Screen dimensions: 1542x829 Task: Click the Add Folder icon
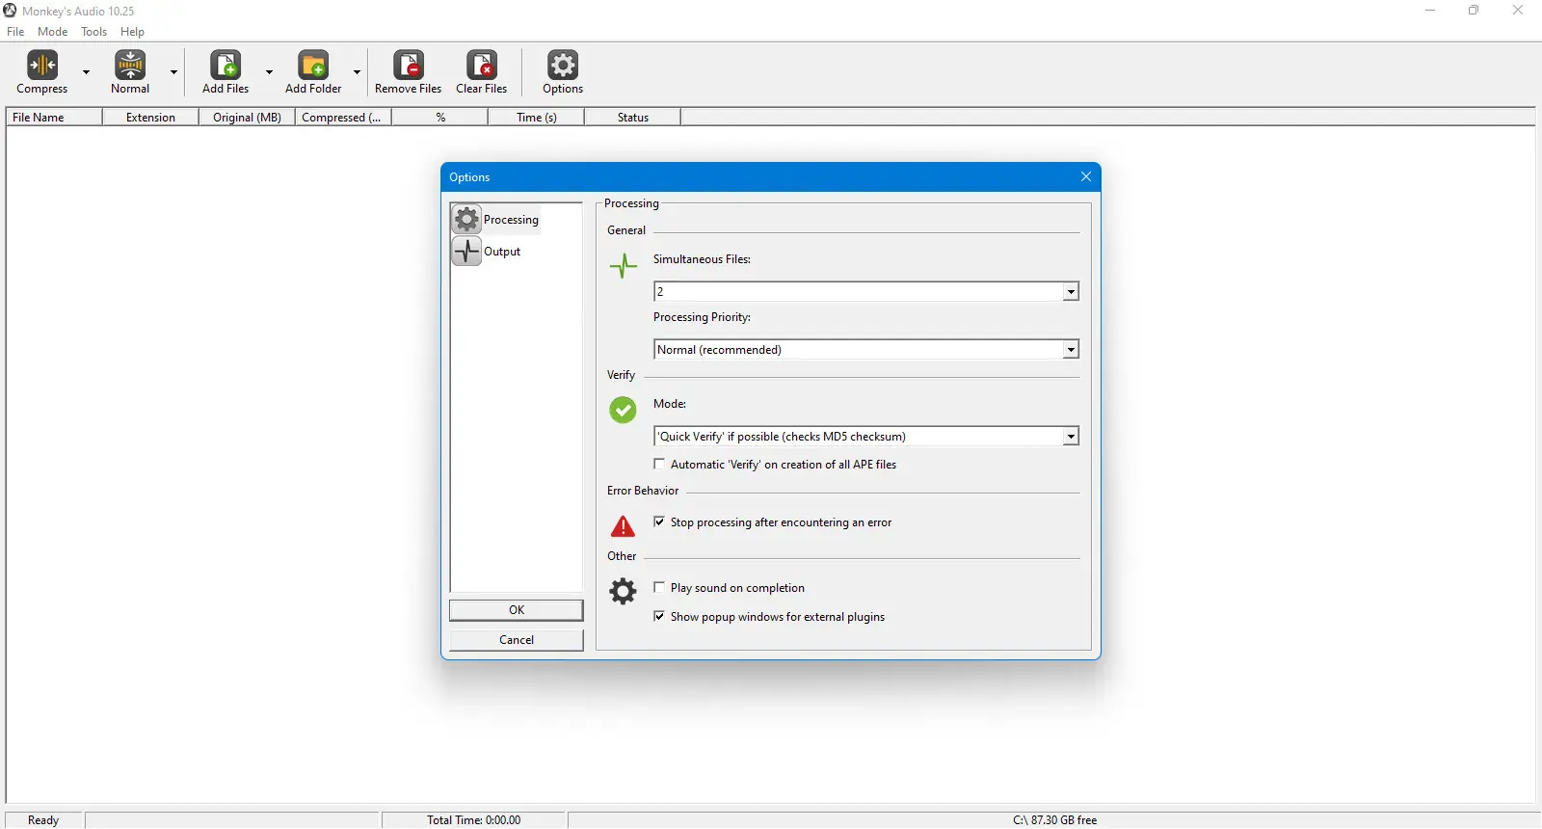coord(313,65)
